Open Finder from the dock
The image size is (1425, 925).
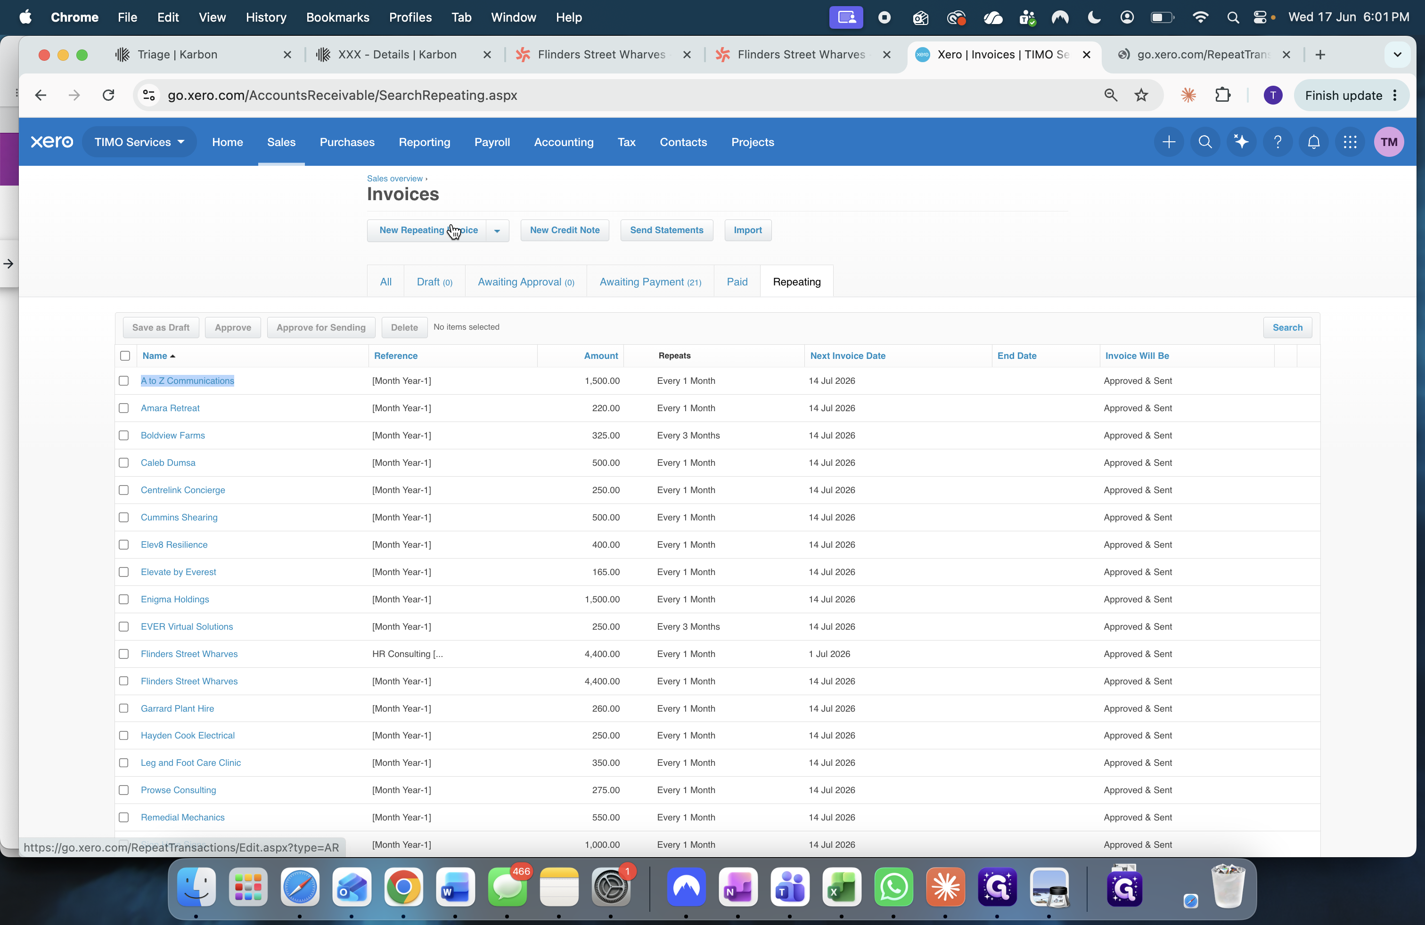(x=197, y=887)
